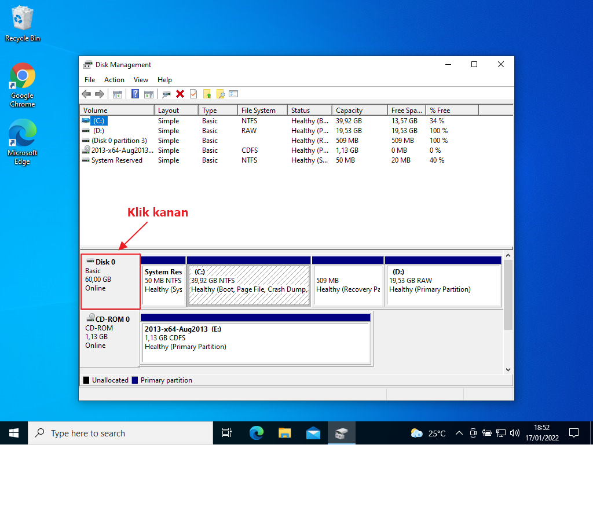Image resolution: width=593 pixels, height=518 pixels.
Task: Open the Recycle Bin desktop icon
Action: pos(23,24)
